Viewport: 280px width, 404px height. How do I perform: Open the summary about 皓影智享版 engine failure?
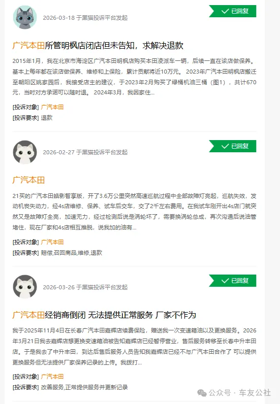coord(134,212)
